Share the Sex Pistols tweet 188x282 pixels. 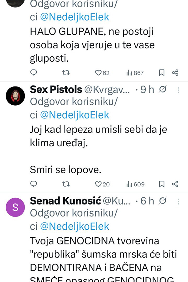175,184
